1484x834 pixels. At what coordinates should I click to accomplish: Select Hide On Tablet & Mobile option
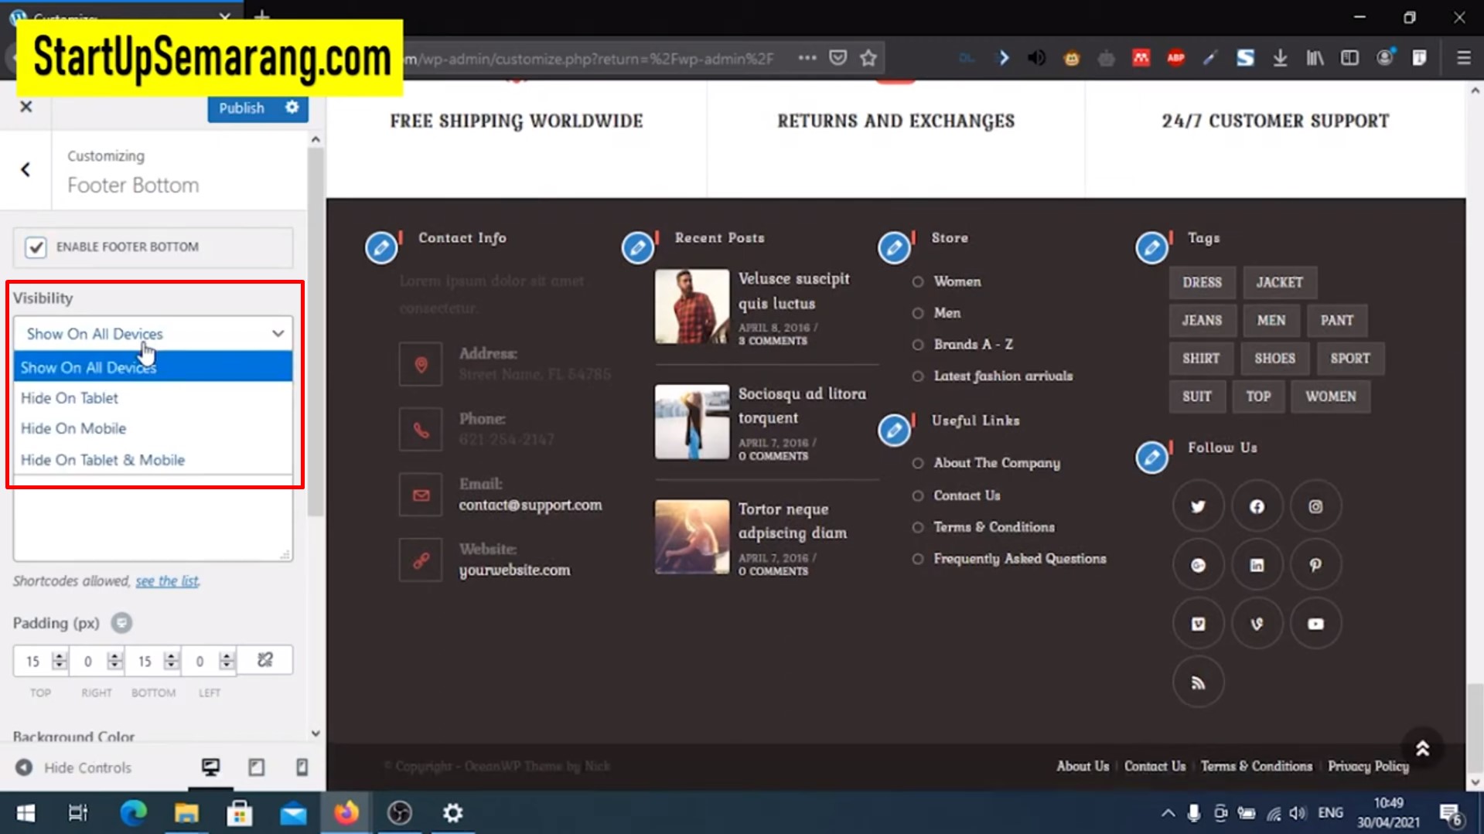pyautogui.click(x=153, y=459)
